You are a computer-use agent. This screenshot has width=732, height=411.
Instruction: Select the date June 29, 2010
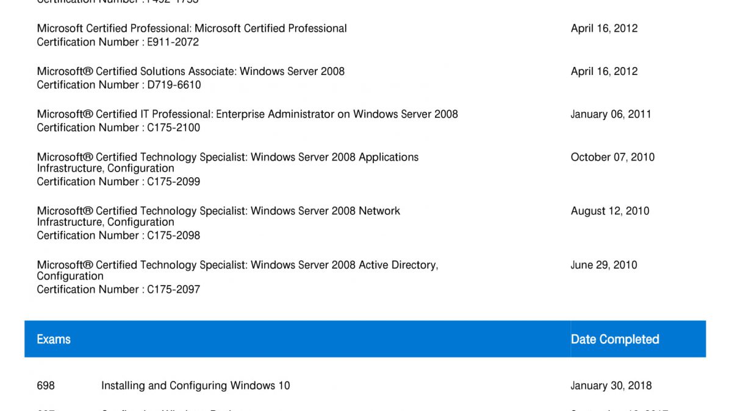(604, 265)
